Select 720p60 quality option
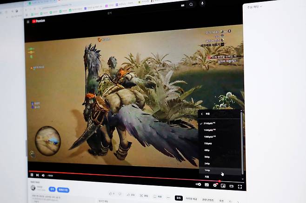 tap(220, 144)
